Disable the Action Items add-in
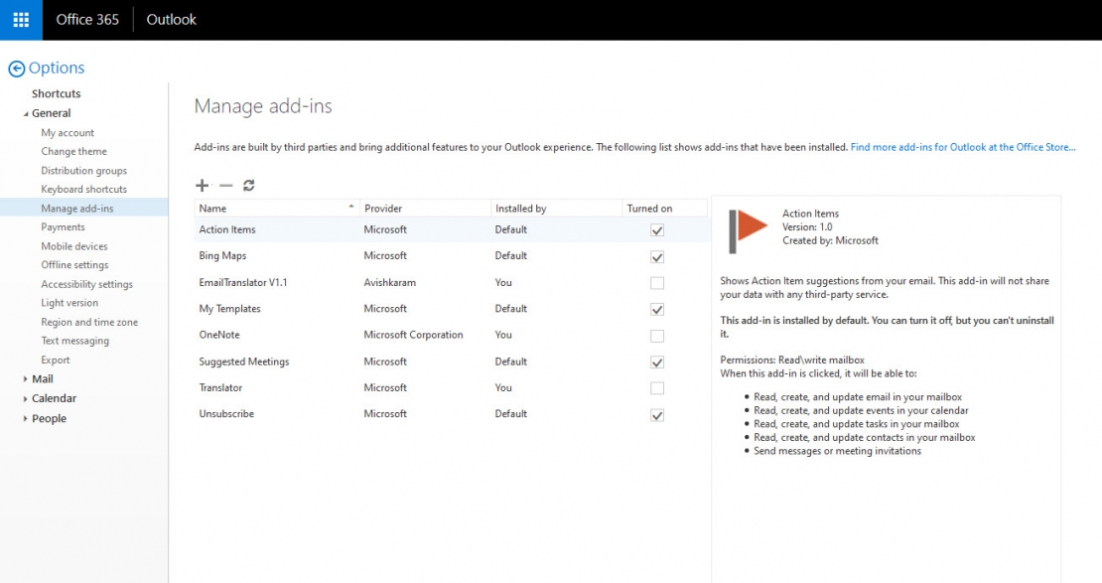 [655, 229]
